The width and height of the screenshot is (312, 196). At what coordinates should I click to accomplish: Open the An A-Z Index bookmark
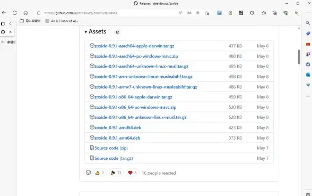pos(62,21)
